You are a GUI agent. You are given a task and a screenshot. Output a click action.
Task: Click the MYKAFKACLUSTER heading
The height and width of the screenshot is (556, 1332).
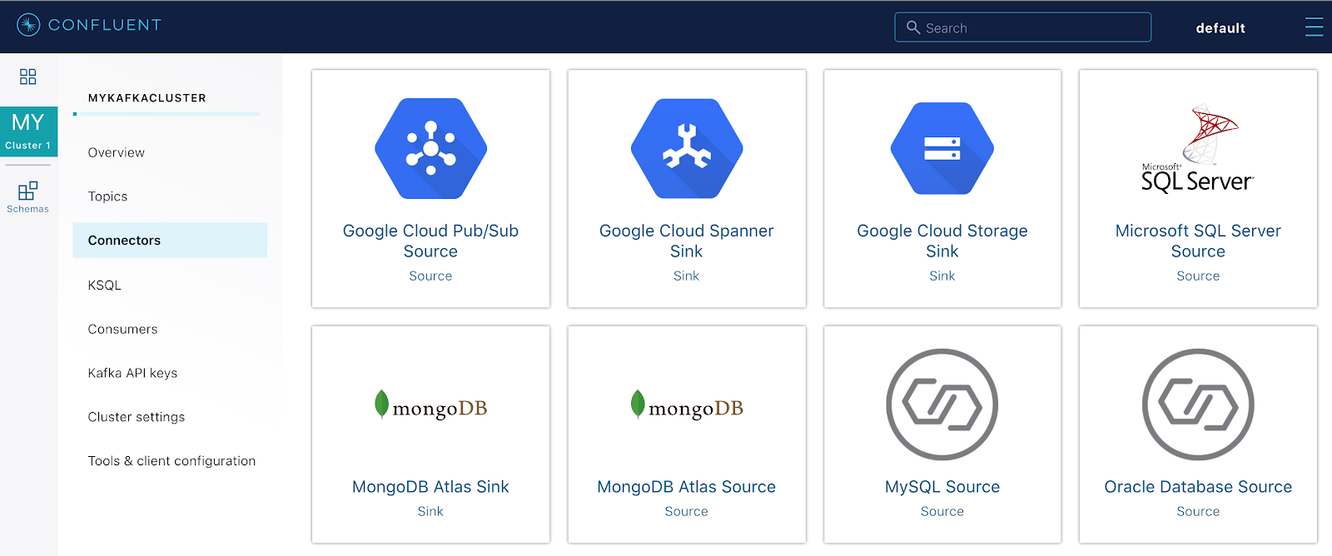tap(147, 98)
